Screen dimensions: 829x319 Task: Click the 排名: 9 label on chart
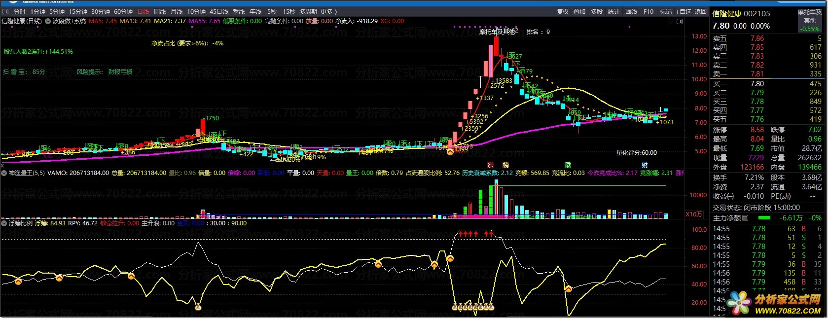point(538,32)
